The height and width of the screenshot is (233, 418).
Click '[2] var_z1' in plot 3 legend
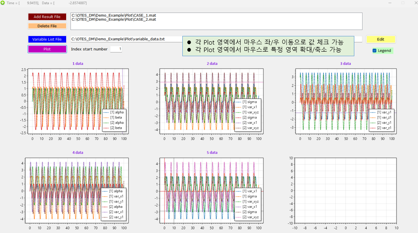pos(384,128)
